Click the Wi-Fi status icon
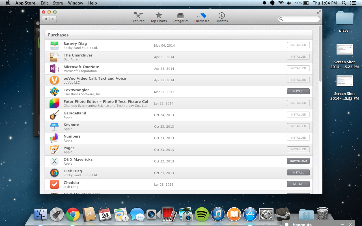 click(x=281, y=3)
